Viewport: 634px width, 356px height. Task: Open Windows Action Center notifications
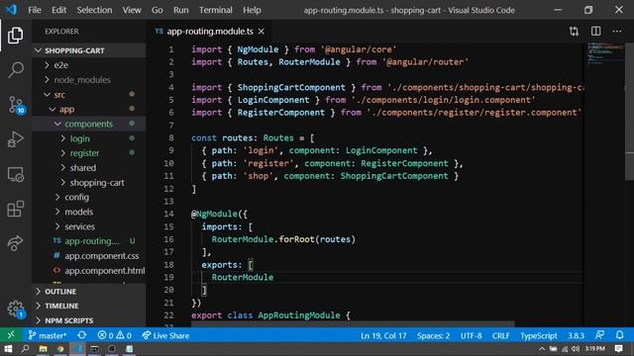pyautogui.click(x=618, y=349)
